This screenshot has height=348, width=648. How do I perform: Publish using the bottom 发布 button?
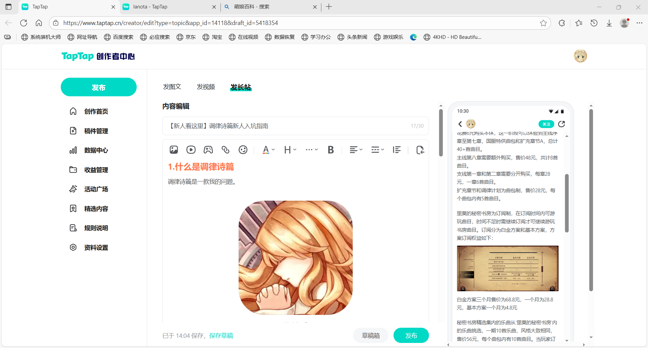point(411,335)
